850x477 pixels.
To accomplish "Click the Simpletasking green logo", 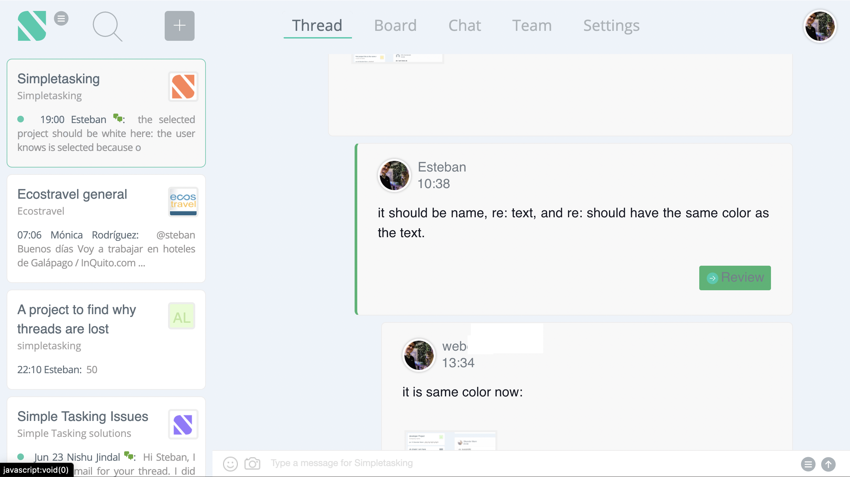I will (x=32, y=26).
